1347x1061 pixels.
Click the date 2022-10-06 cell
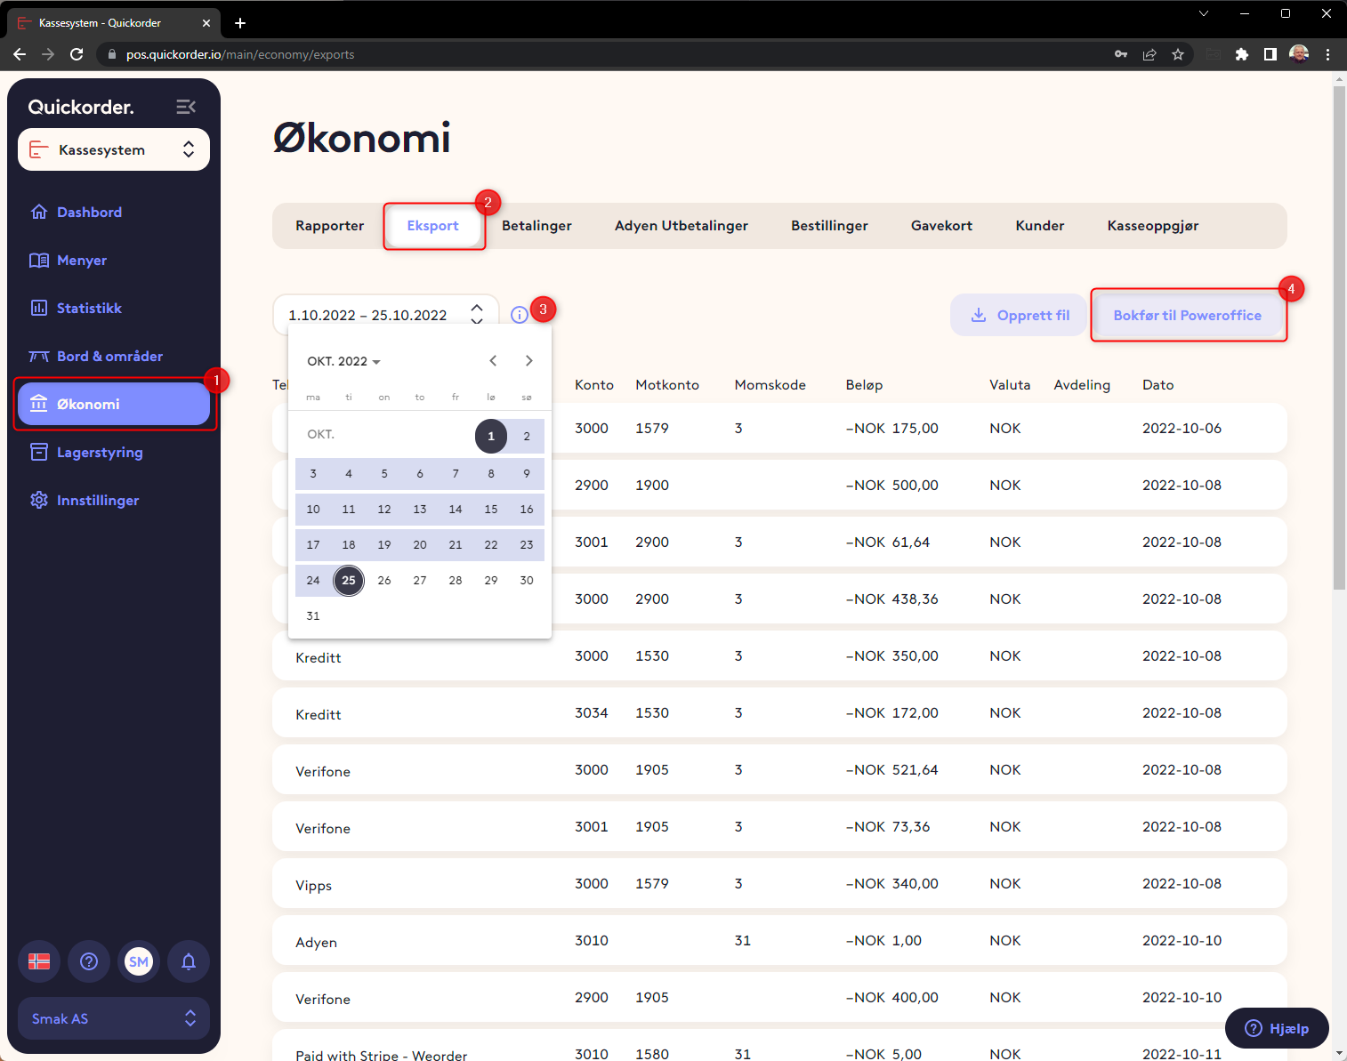click(x=1182, y=428)
